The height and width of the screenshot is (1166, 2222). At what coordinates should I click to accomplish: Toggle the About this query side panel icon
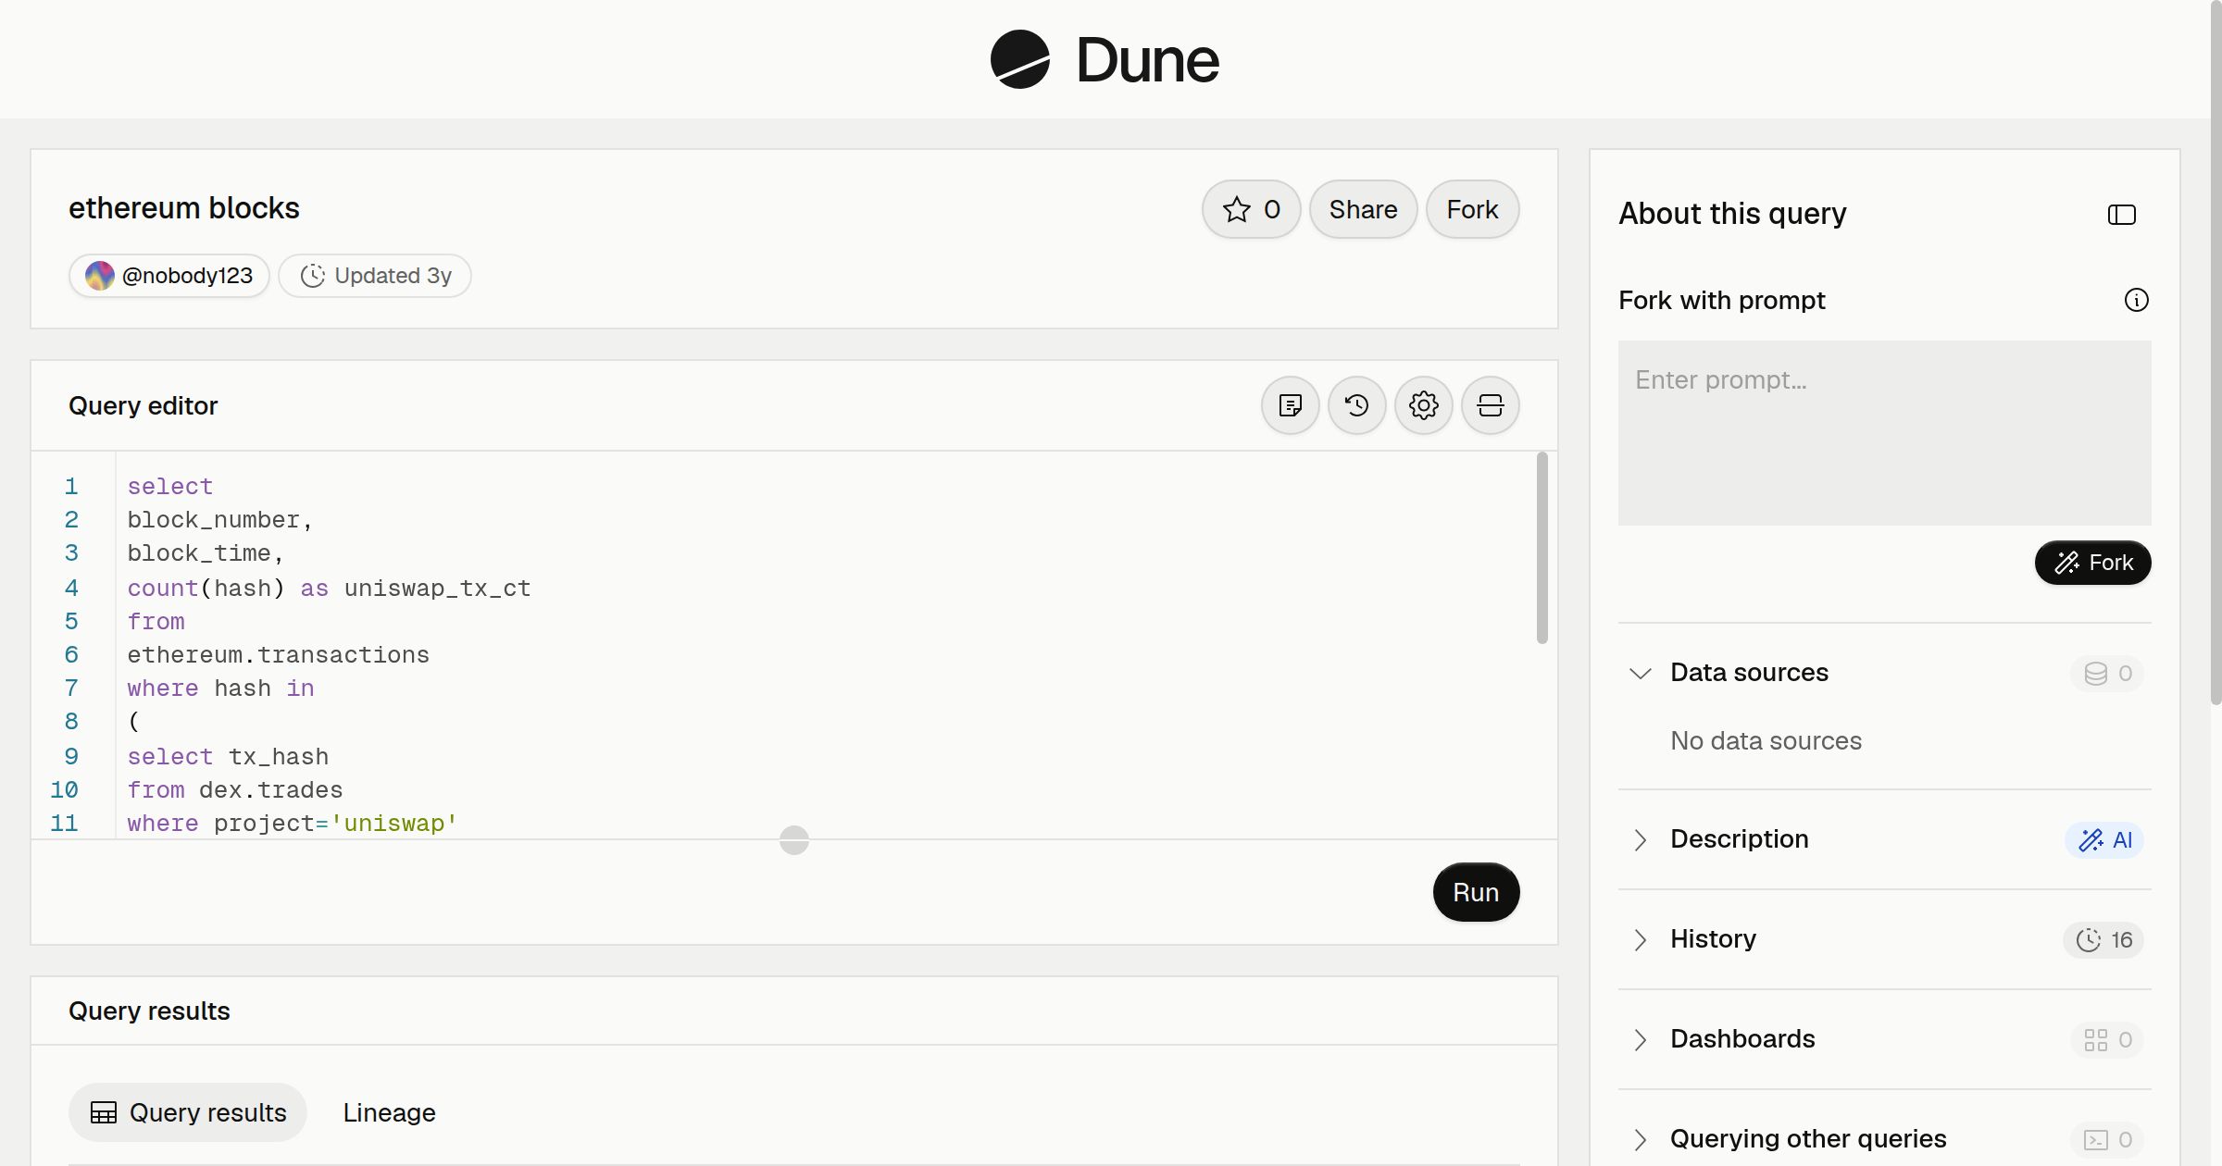2122,215
